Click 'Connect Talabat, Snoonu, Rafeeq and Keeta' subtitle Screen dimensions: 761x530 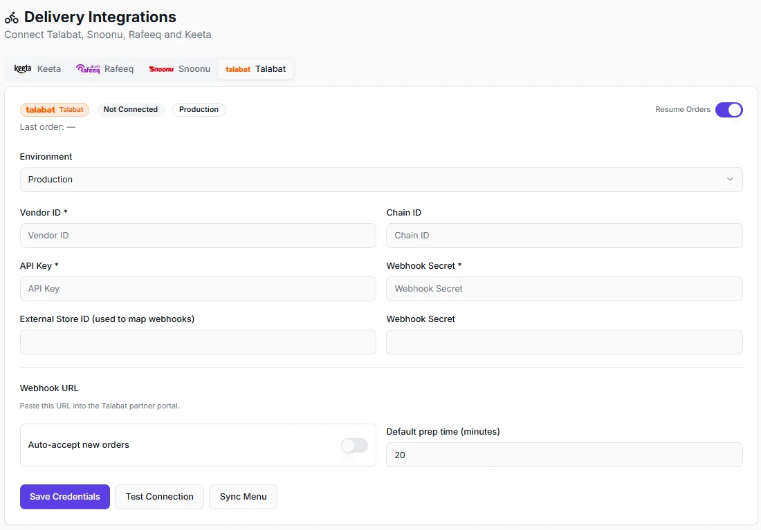108,35
